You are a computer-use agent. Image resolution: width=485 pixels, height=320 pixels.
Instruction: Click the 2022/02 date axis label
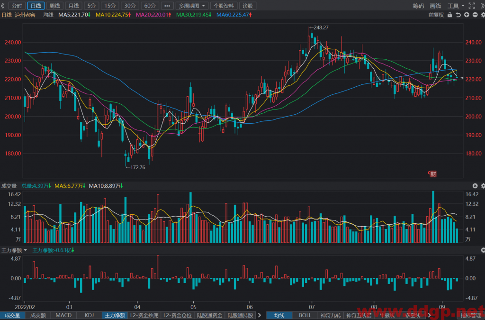click(x=25, y=307)
